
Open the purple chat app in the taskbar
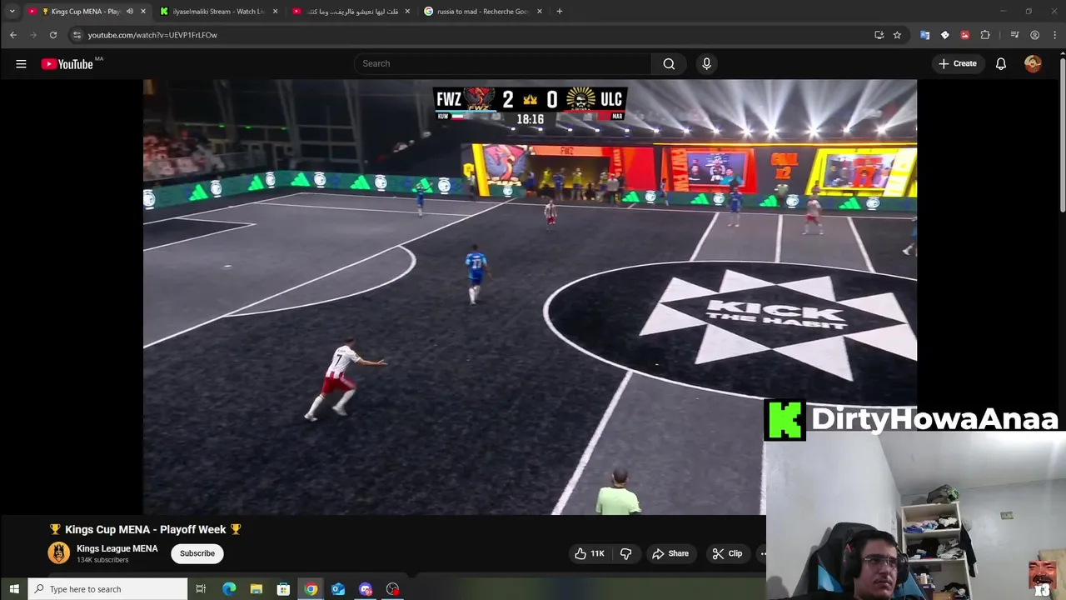pyautogui.click(x=366, y=589)
